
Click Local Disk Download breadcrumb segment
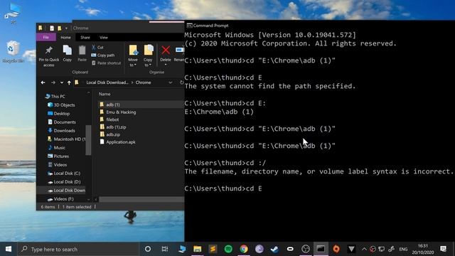pos(107,82)
